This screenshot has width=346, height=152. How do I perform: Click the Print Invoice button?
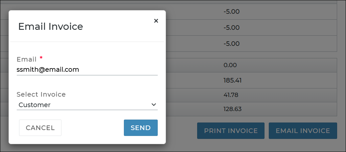(231, 131)
